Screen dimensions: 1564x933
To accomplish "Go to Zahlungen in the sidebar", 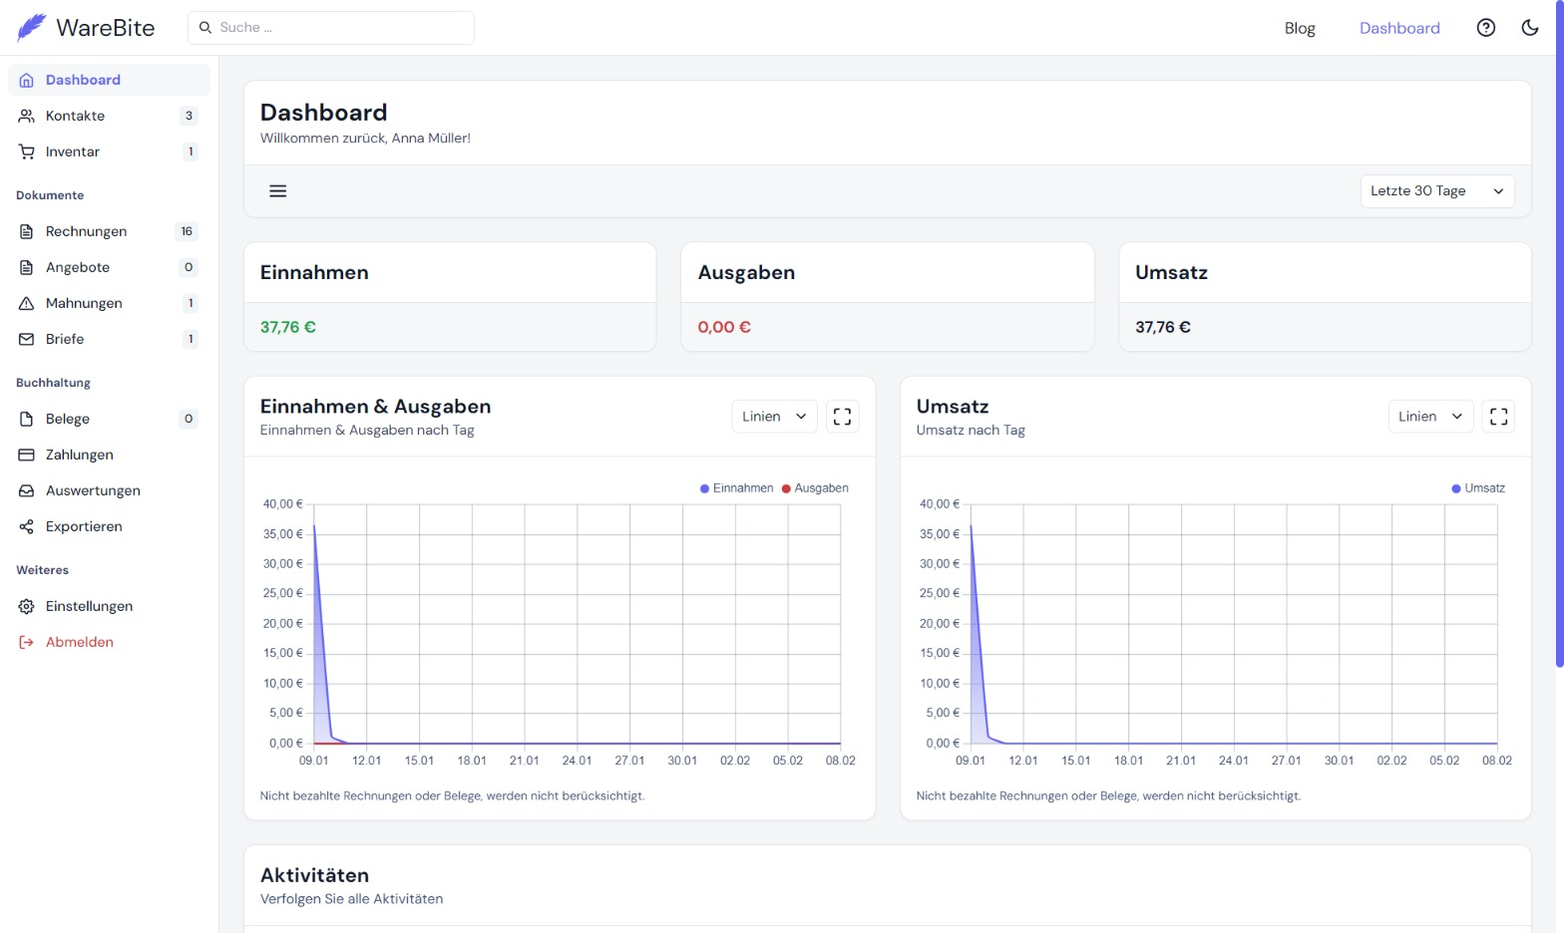I will click(80, 455).
